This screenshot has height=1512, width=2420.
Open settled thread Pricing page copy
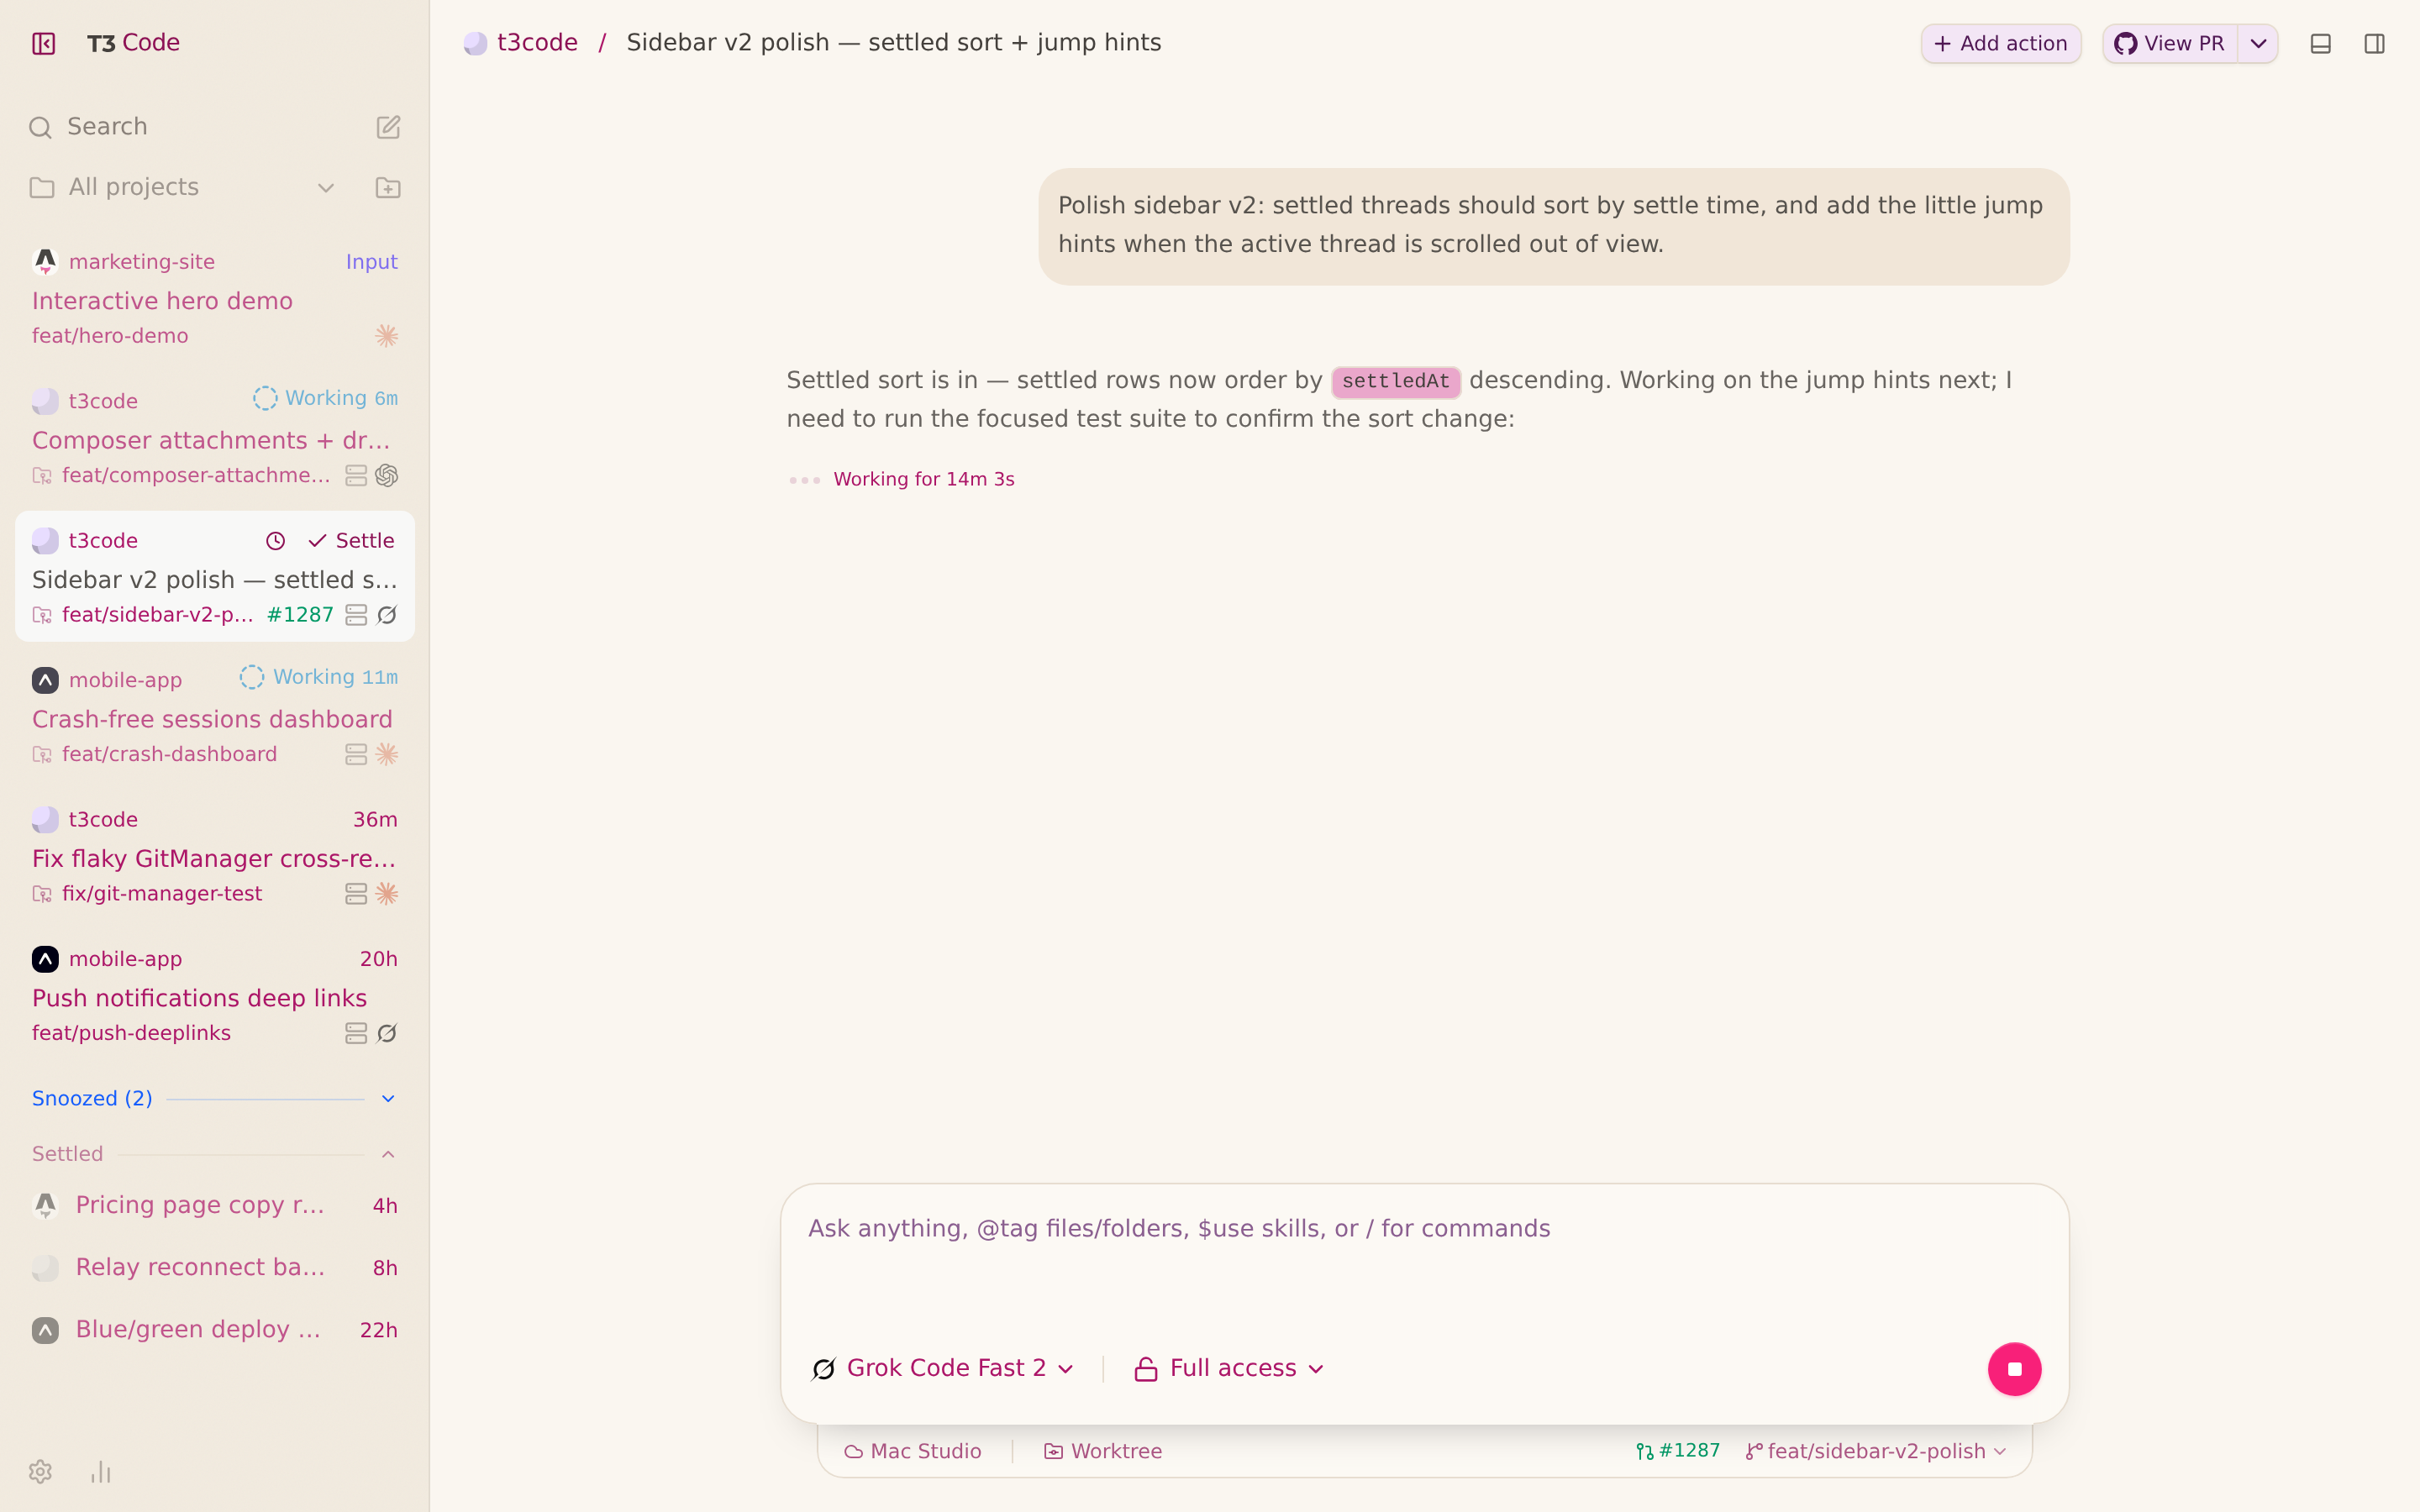(x=215, y=1205)
